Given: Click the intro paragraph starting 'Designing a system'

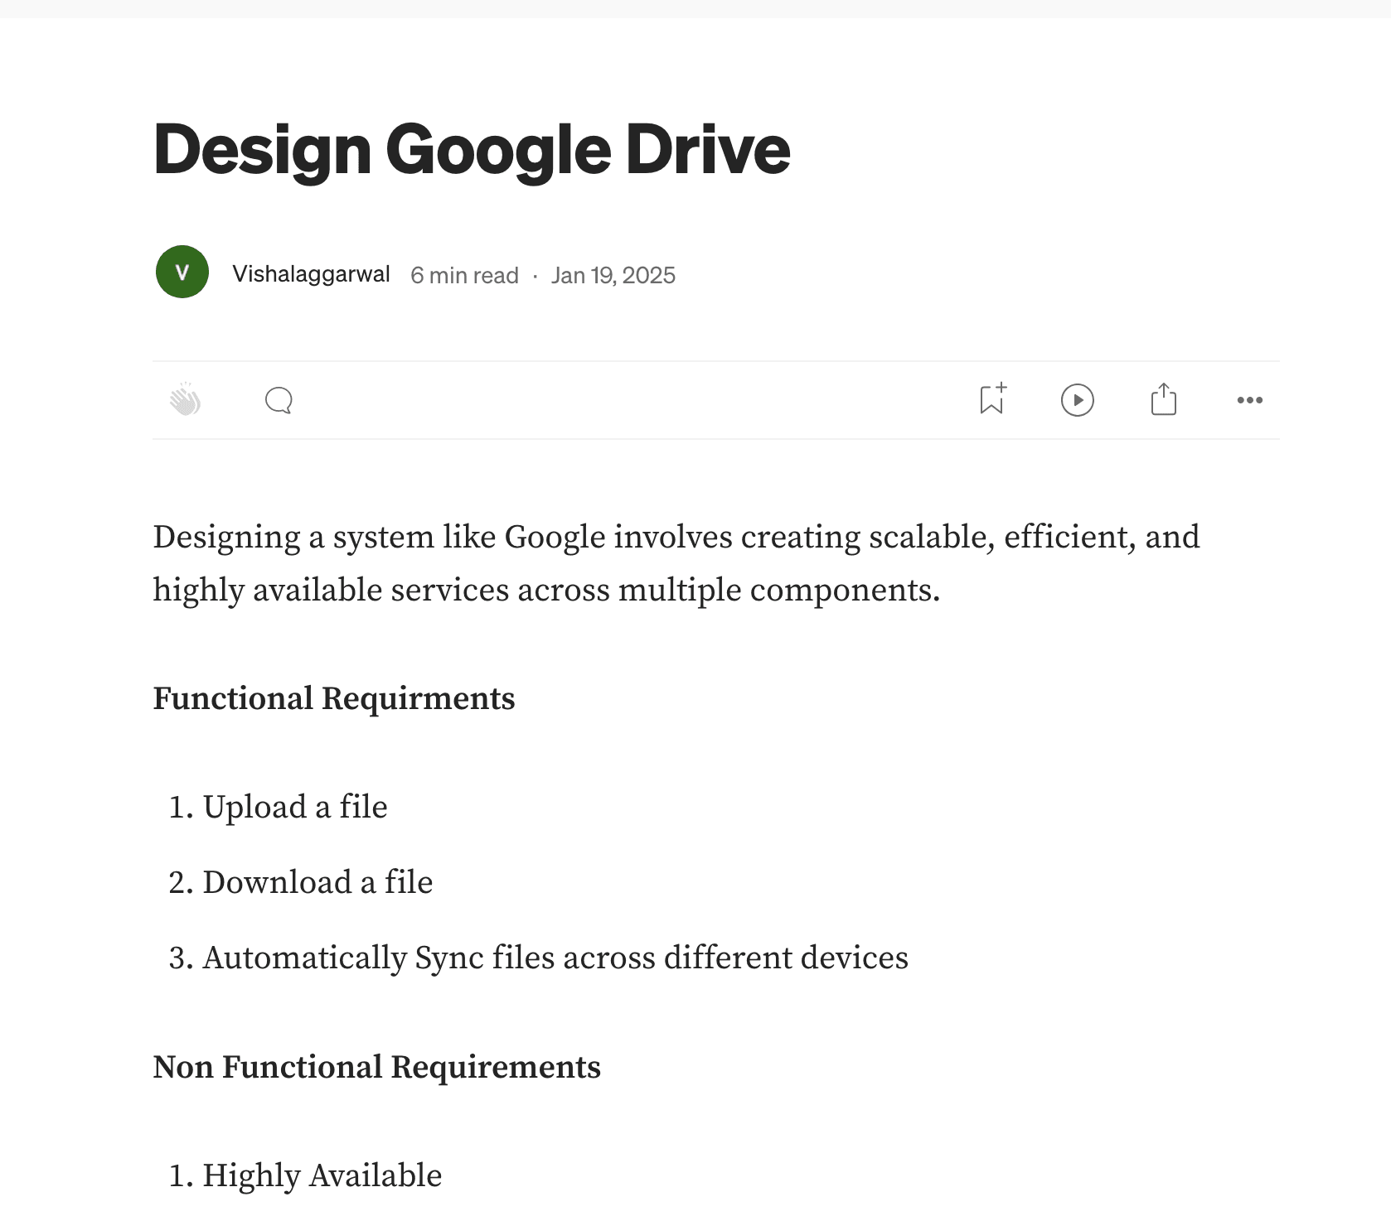Looking at the screenshot, I should pos(676,563).
